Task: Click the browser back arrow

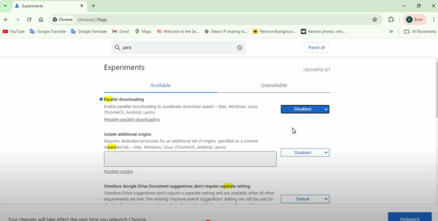Action: (6, 20)
